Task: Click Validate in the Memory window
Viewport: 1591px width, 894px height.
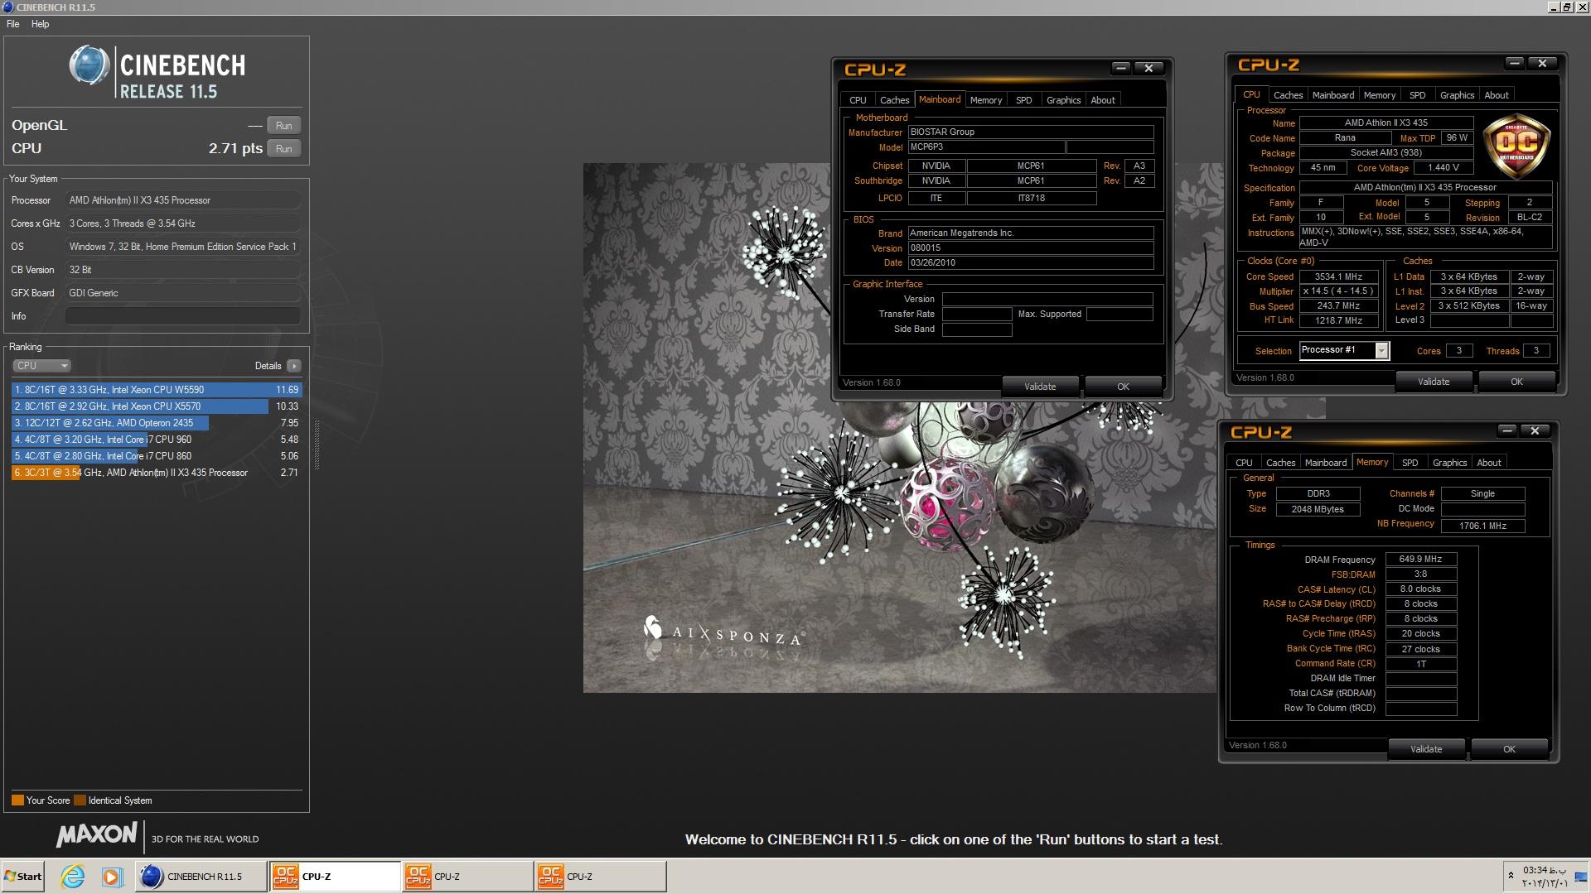Action: [1426, 749]
